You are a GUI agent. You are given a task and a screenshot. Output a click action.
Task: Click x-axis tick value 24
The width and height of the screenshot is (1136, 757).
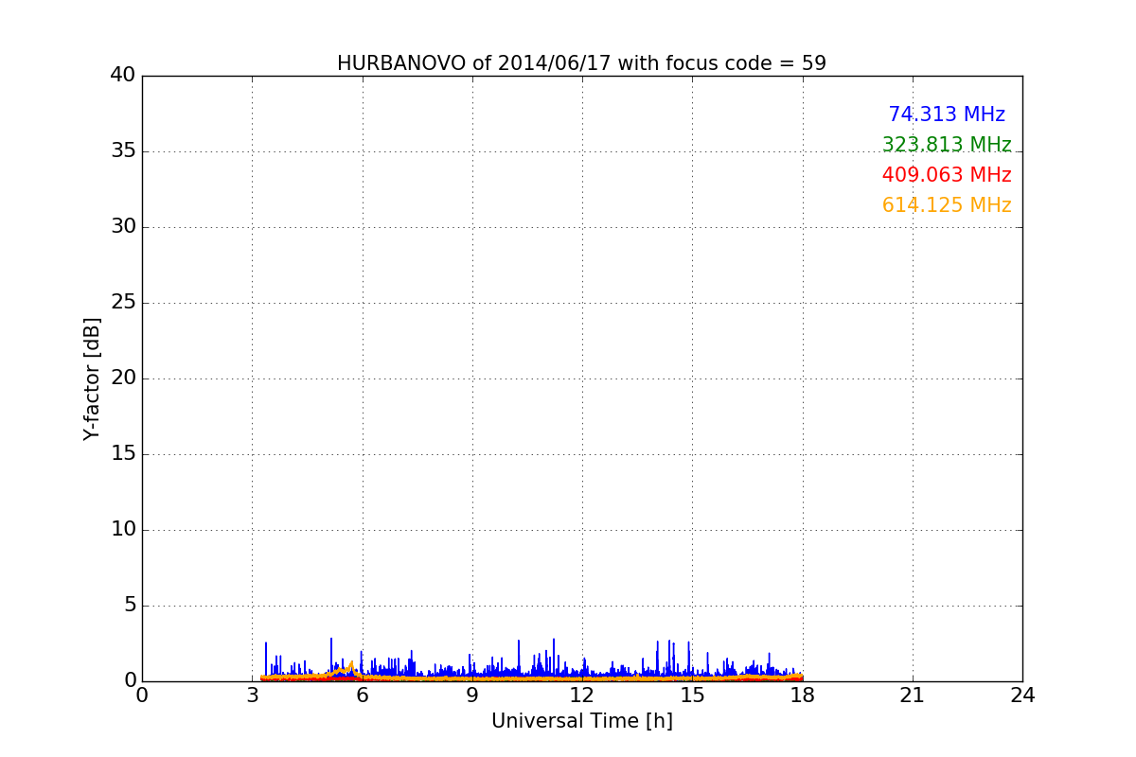click(1022, 695)
